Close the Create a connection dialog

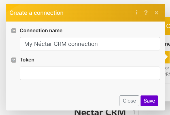point(156,13)
